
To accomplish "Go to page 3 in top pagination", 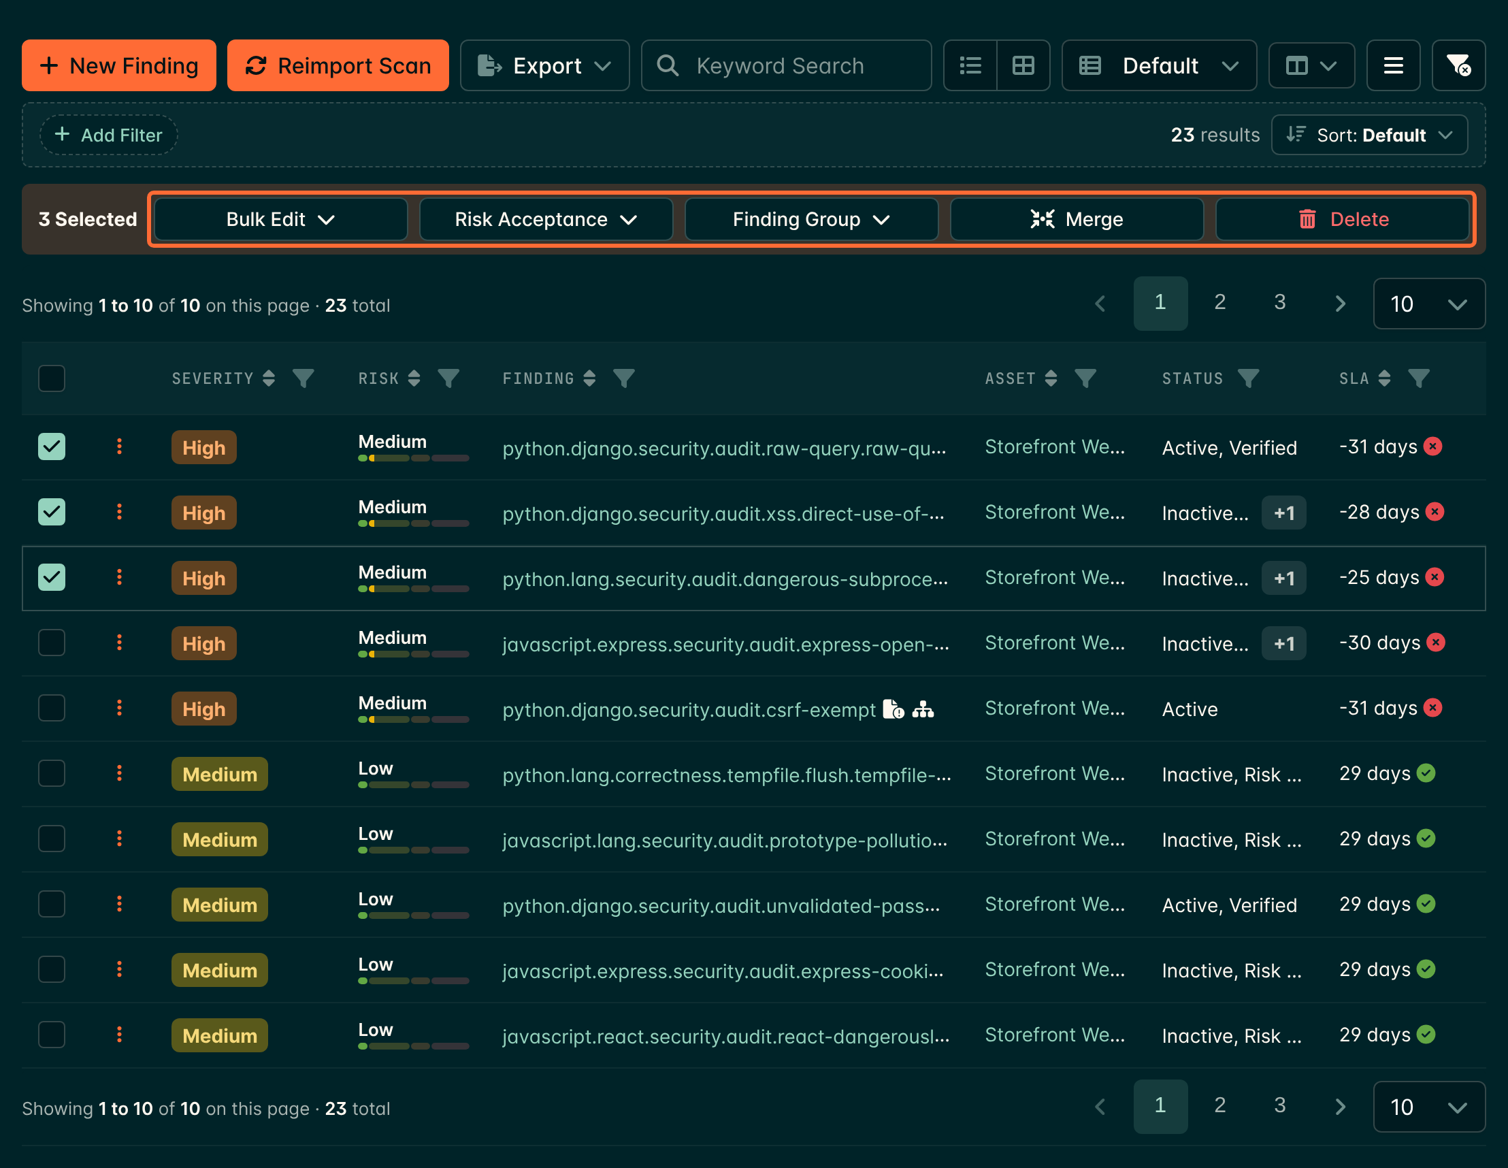I will point(1279,302).
